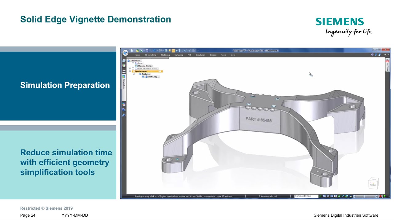
Task: Select the Features tree item
Action: coord(145,74)
